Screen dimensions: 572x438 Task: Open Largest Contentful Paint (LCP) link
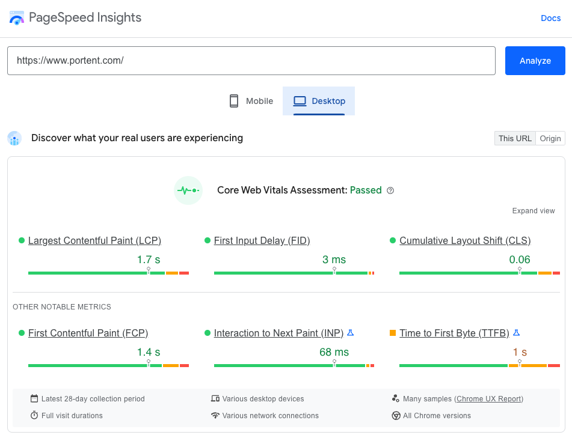94,240
